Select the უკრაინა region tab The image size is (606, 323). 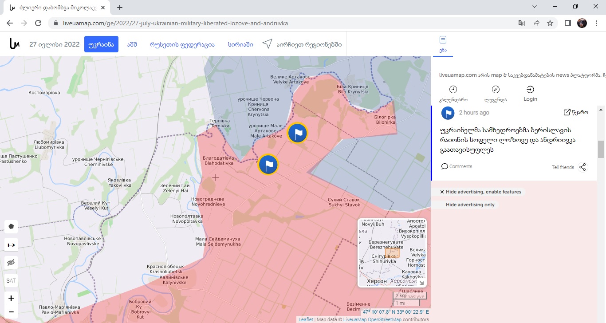(x=101, y=44)
